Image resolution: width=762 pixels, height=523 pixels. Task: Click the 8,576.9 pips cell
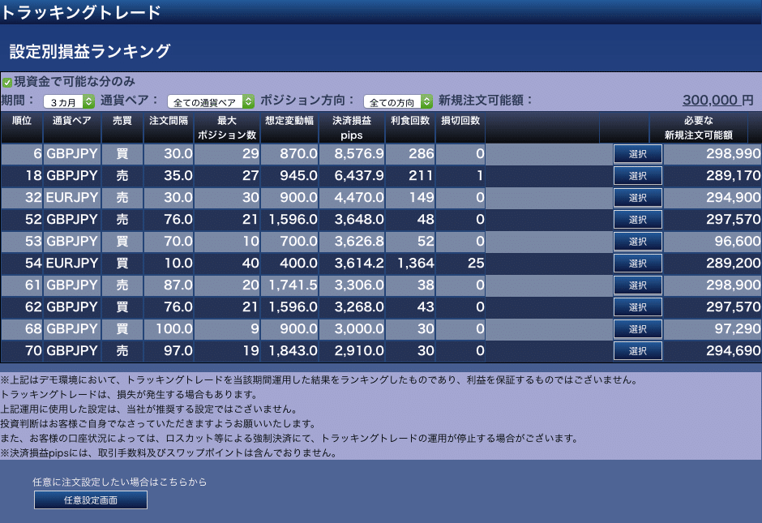352,154
